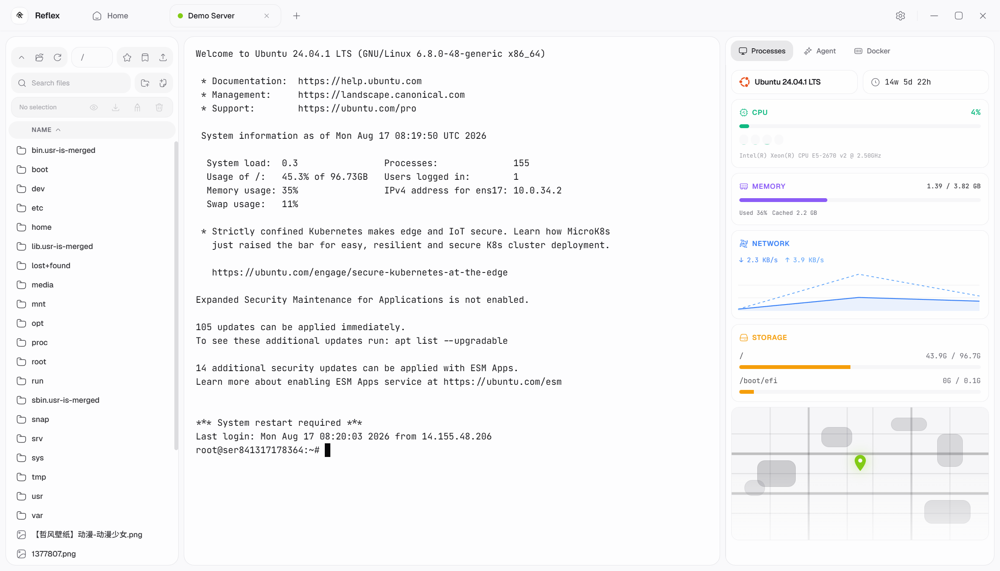Create a new folder
The width and height of the screenshot is (1000, 571).
click(145, 83)
